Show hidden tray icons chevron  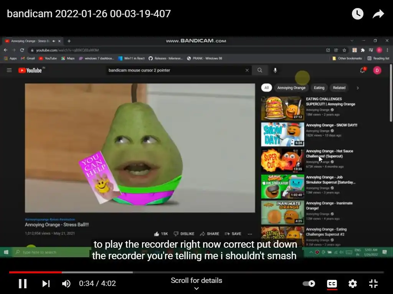311,252
